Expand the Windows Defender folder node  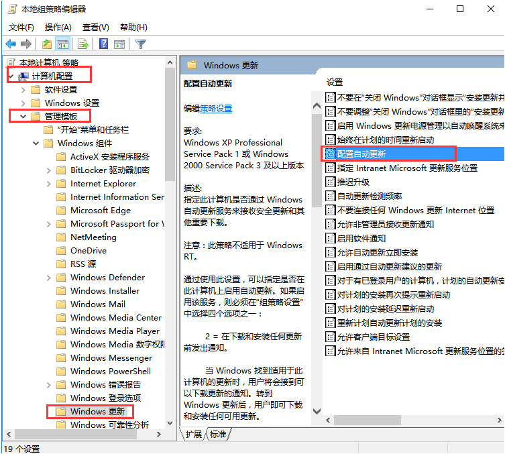click(x=48, y=278)
